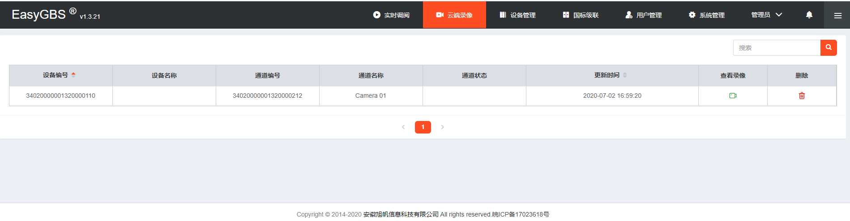The image size is (850, 221).
Task: Open 用户管理 user management
Action: 644,15
